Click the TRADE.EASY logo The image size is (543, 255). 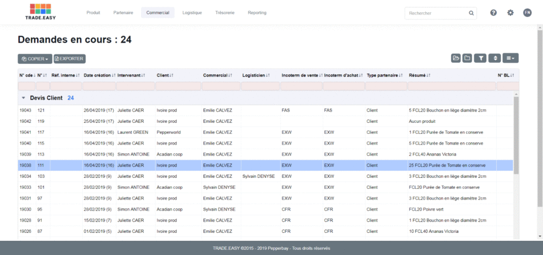(x=40, y=12)
